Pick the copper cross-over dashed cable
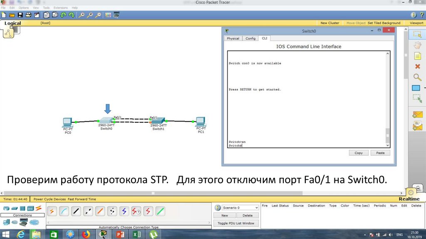 (88, 211)
